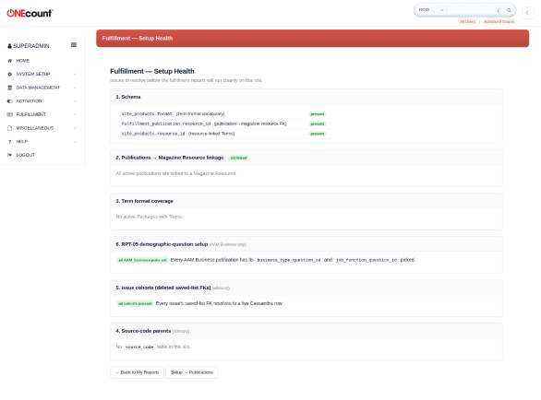Image resolution: width=541 pixels, height=400 pixels.
Task: Click the ONEcount logo
Action: (x=30, y=13)
